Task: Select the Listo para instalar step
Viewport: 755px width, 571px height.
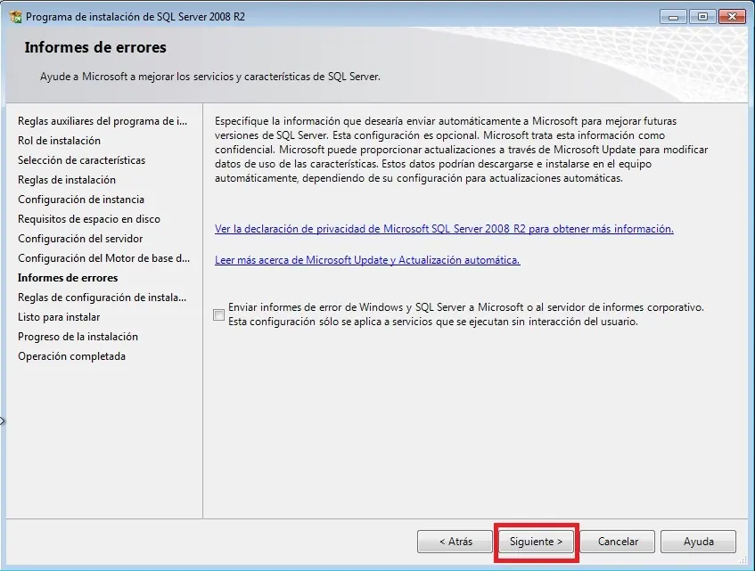Action: [59, 317]
